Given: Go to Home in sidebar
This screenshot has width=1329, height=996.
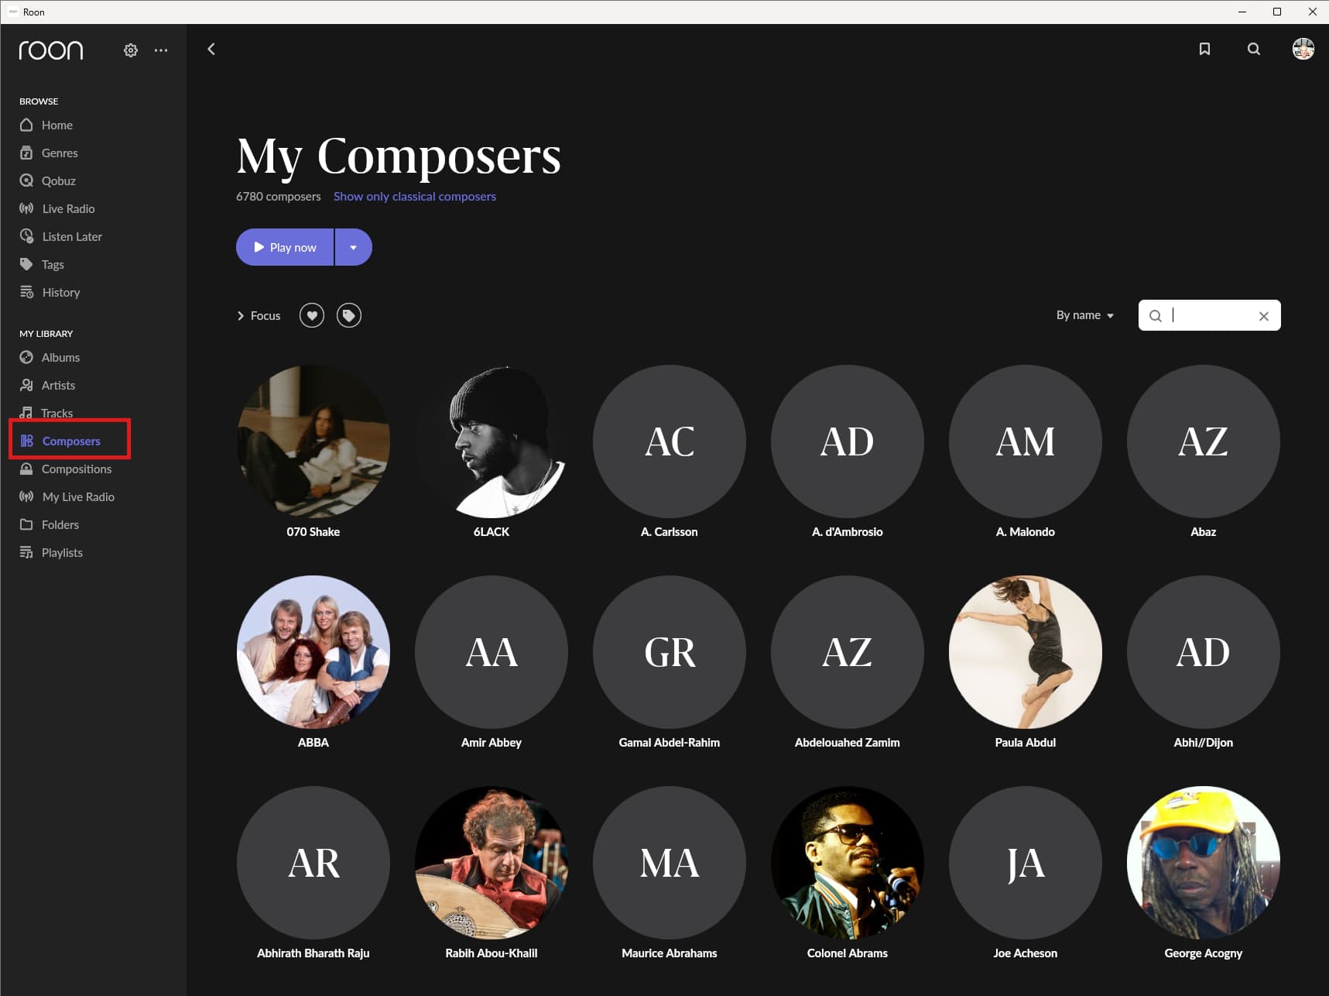Looking at the screenshot, I should 46,125.
